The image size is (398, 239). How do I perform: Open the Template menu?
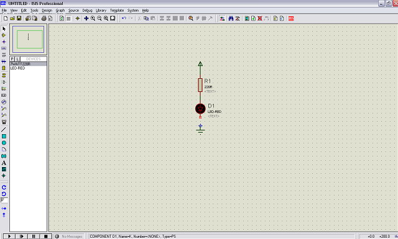[x=117, y=11]
